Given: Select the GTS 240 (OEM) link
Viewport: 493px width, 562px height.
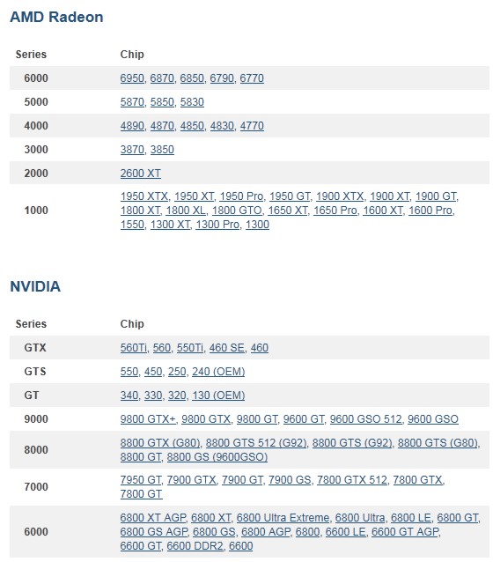Looking at the screenshot, I should point(218,372).
